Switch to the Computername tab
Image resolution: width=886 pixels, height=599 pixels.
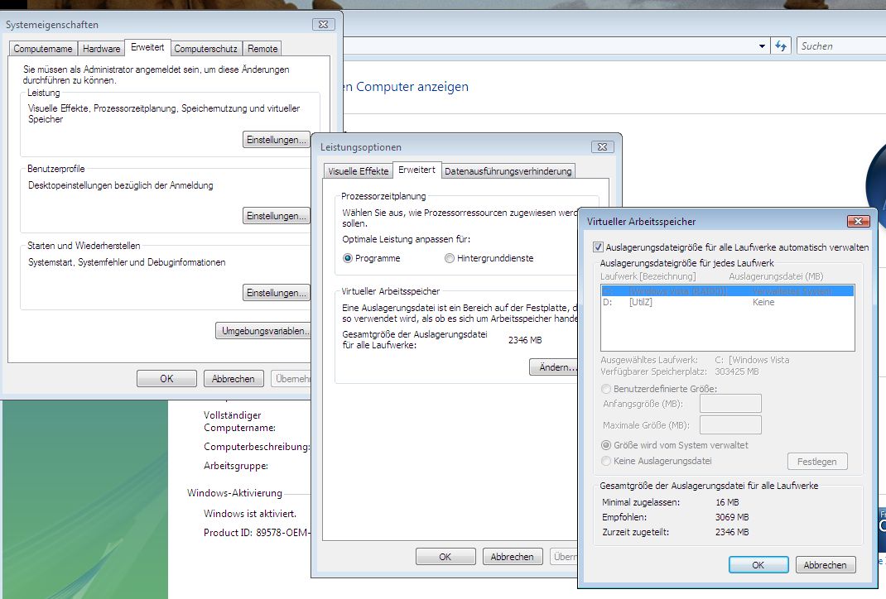coord(44,49)
